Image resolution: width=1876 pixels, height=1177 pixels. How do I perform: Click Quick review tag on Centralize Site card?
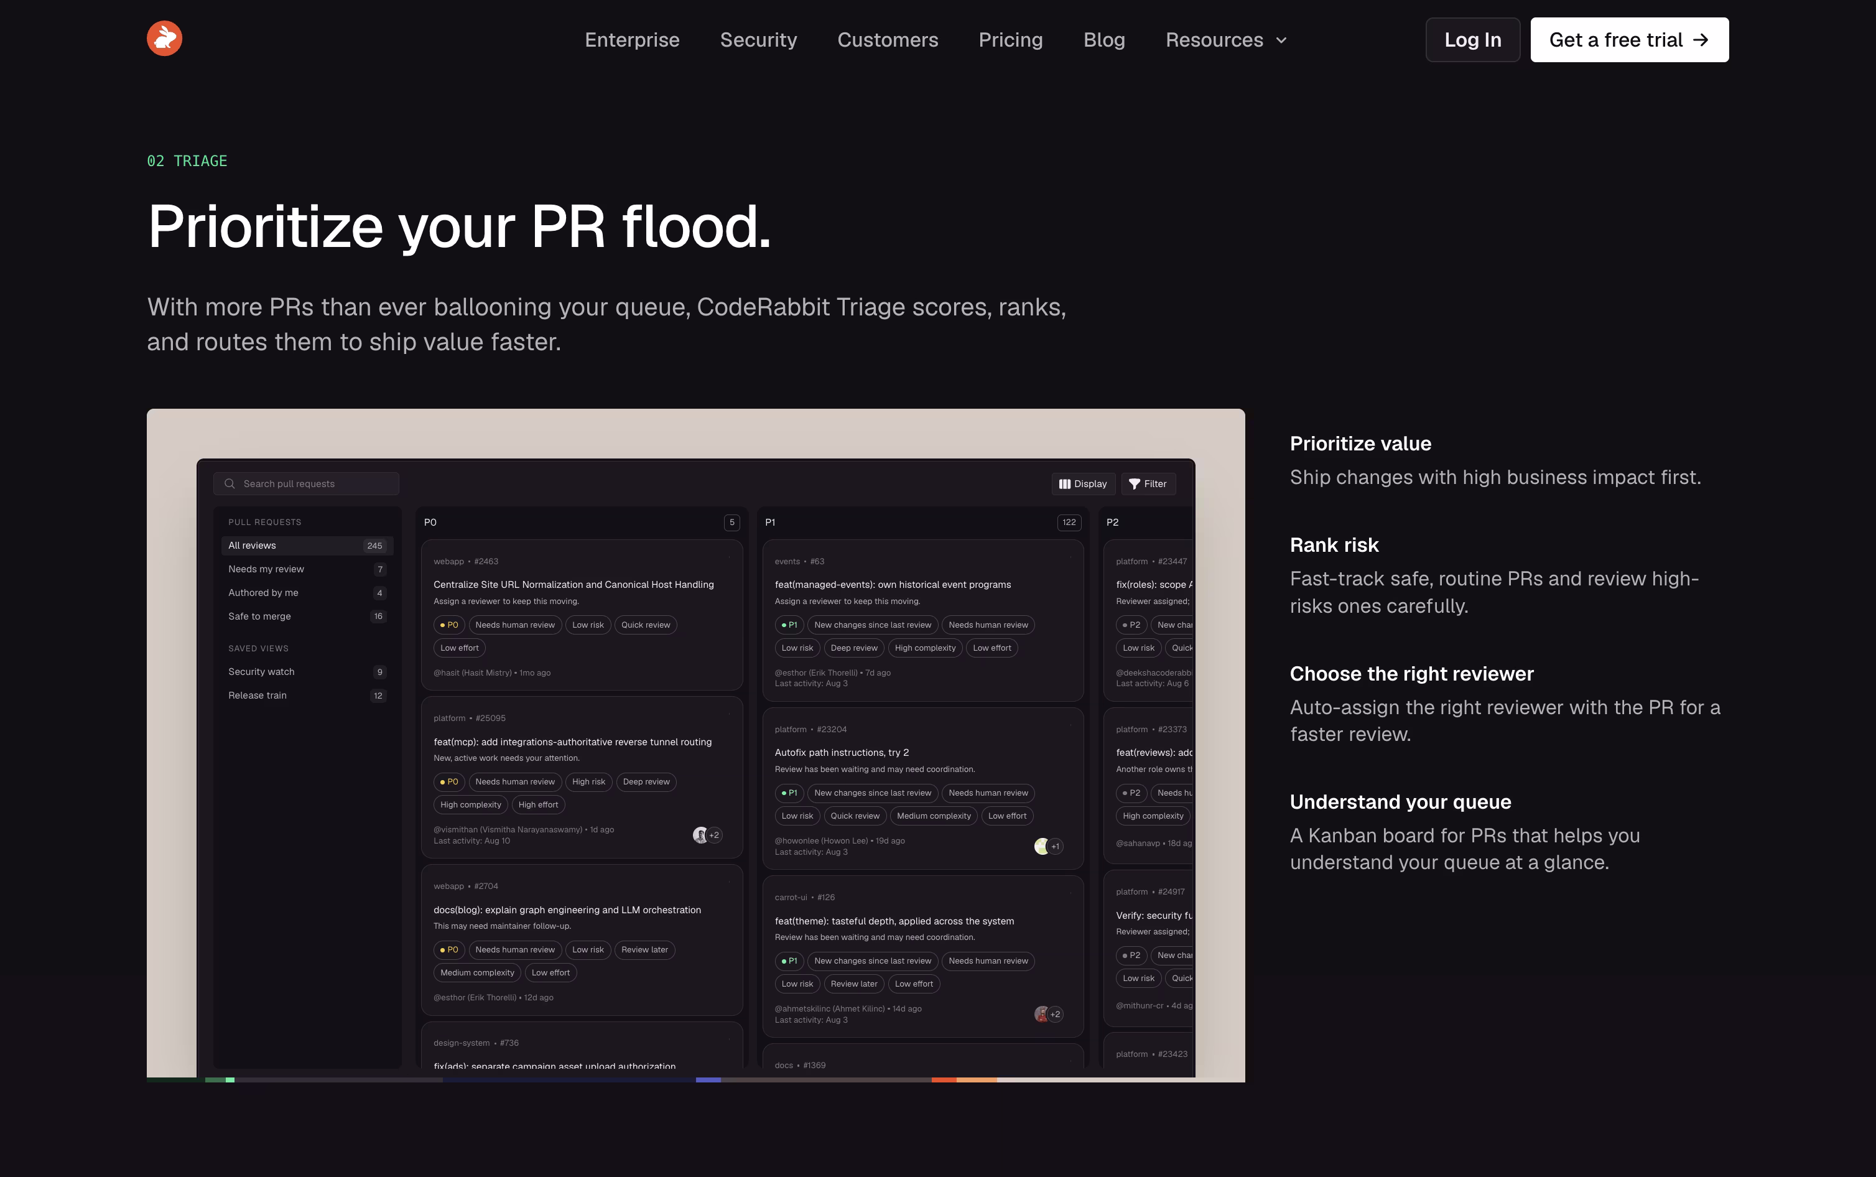click(645, 625)
